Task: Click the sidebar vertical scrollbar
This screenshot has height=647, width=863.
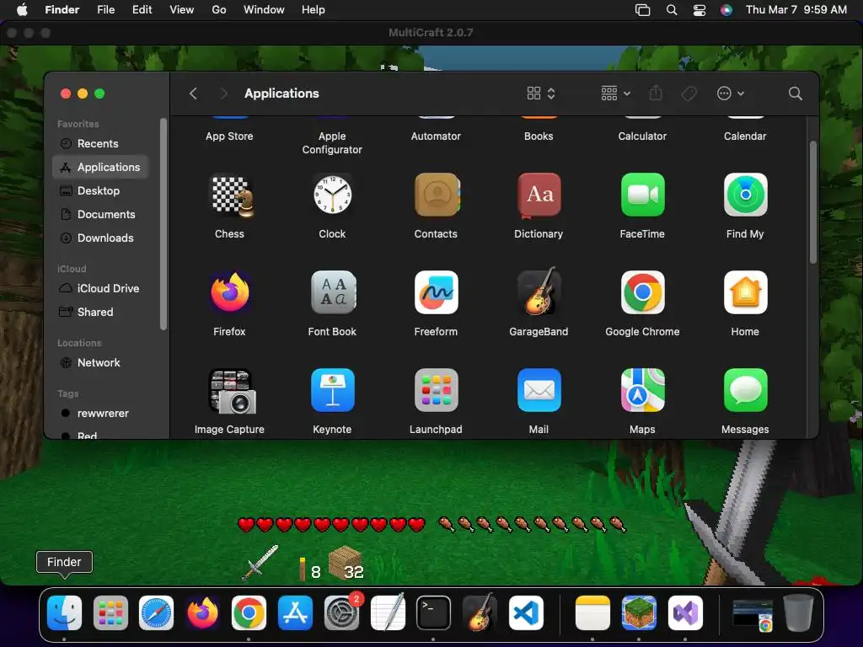Action: [163, 224]
